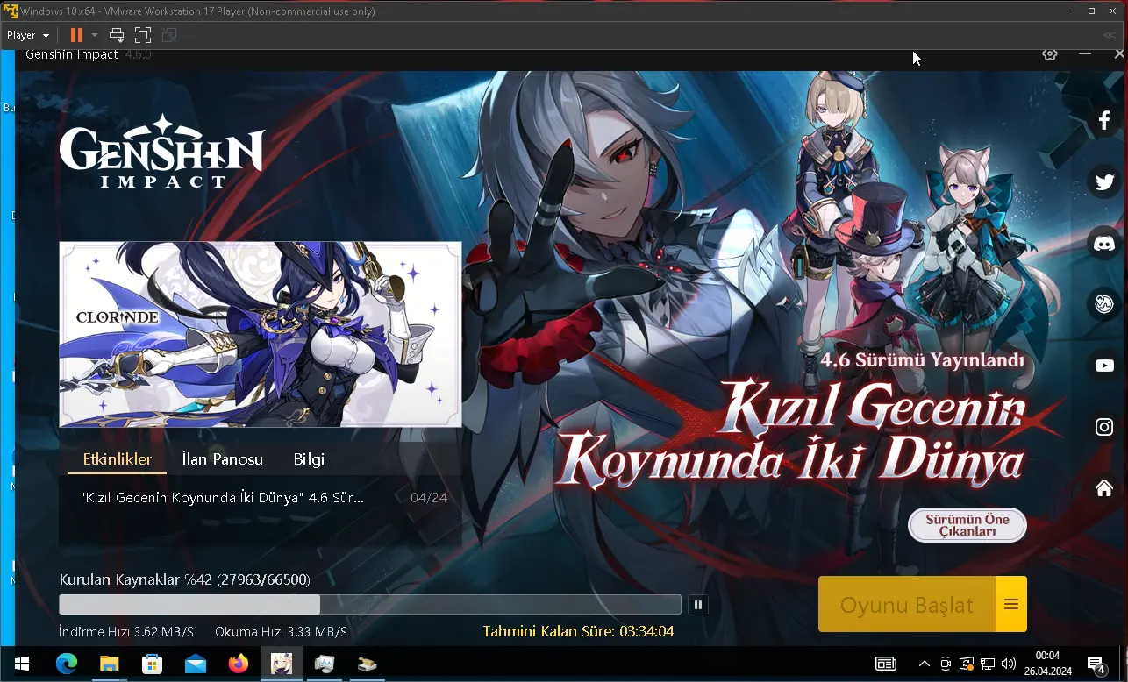Click the "İndirme Hızı 3.62 MB/S" text
Screen dimensions: 1128x682
tap(126, 632)
